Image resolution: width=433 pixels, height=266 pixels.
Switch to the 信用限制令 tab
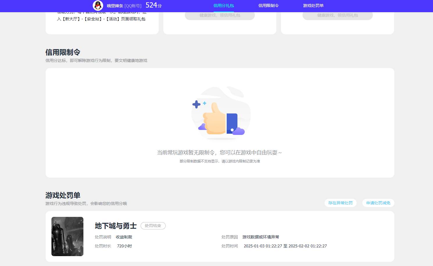(x=268, y=5)
